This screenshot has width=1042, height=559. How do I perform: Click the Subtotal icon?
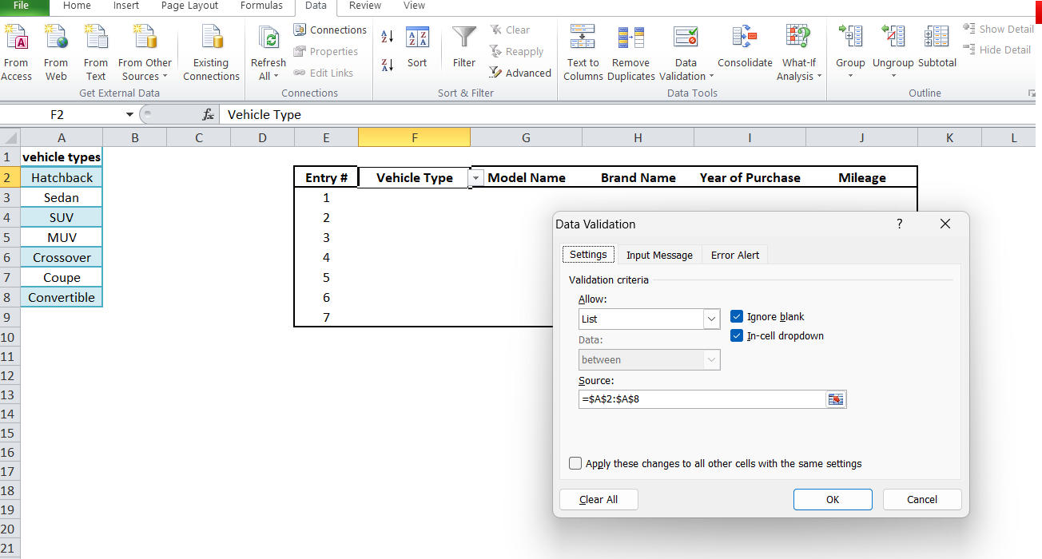click(x=937, y=38)
